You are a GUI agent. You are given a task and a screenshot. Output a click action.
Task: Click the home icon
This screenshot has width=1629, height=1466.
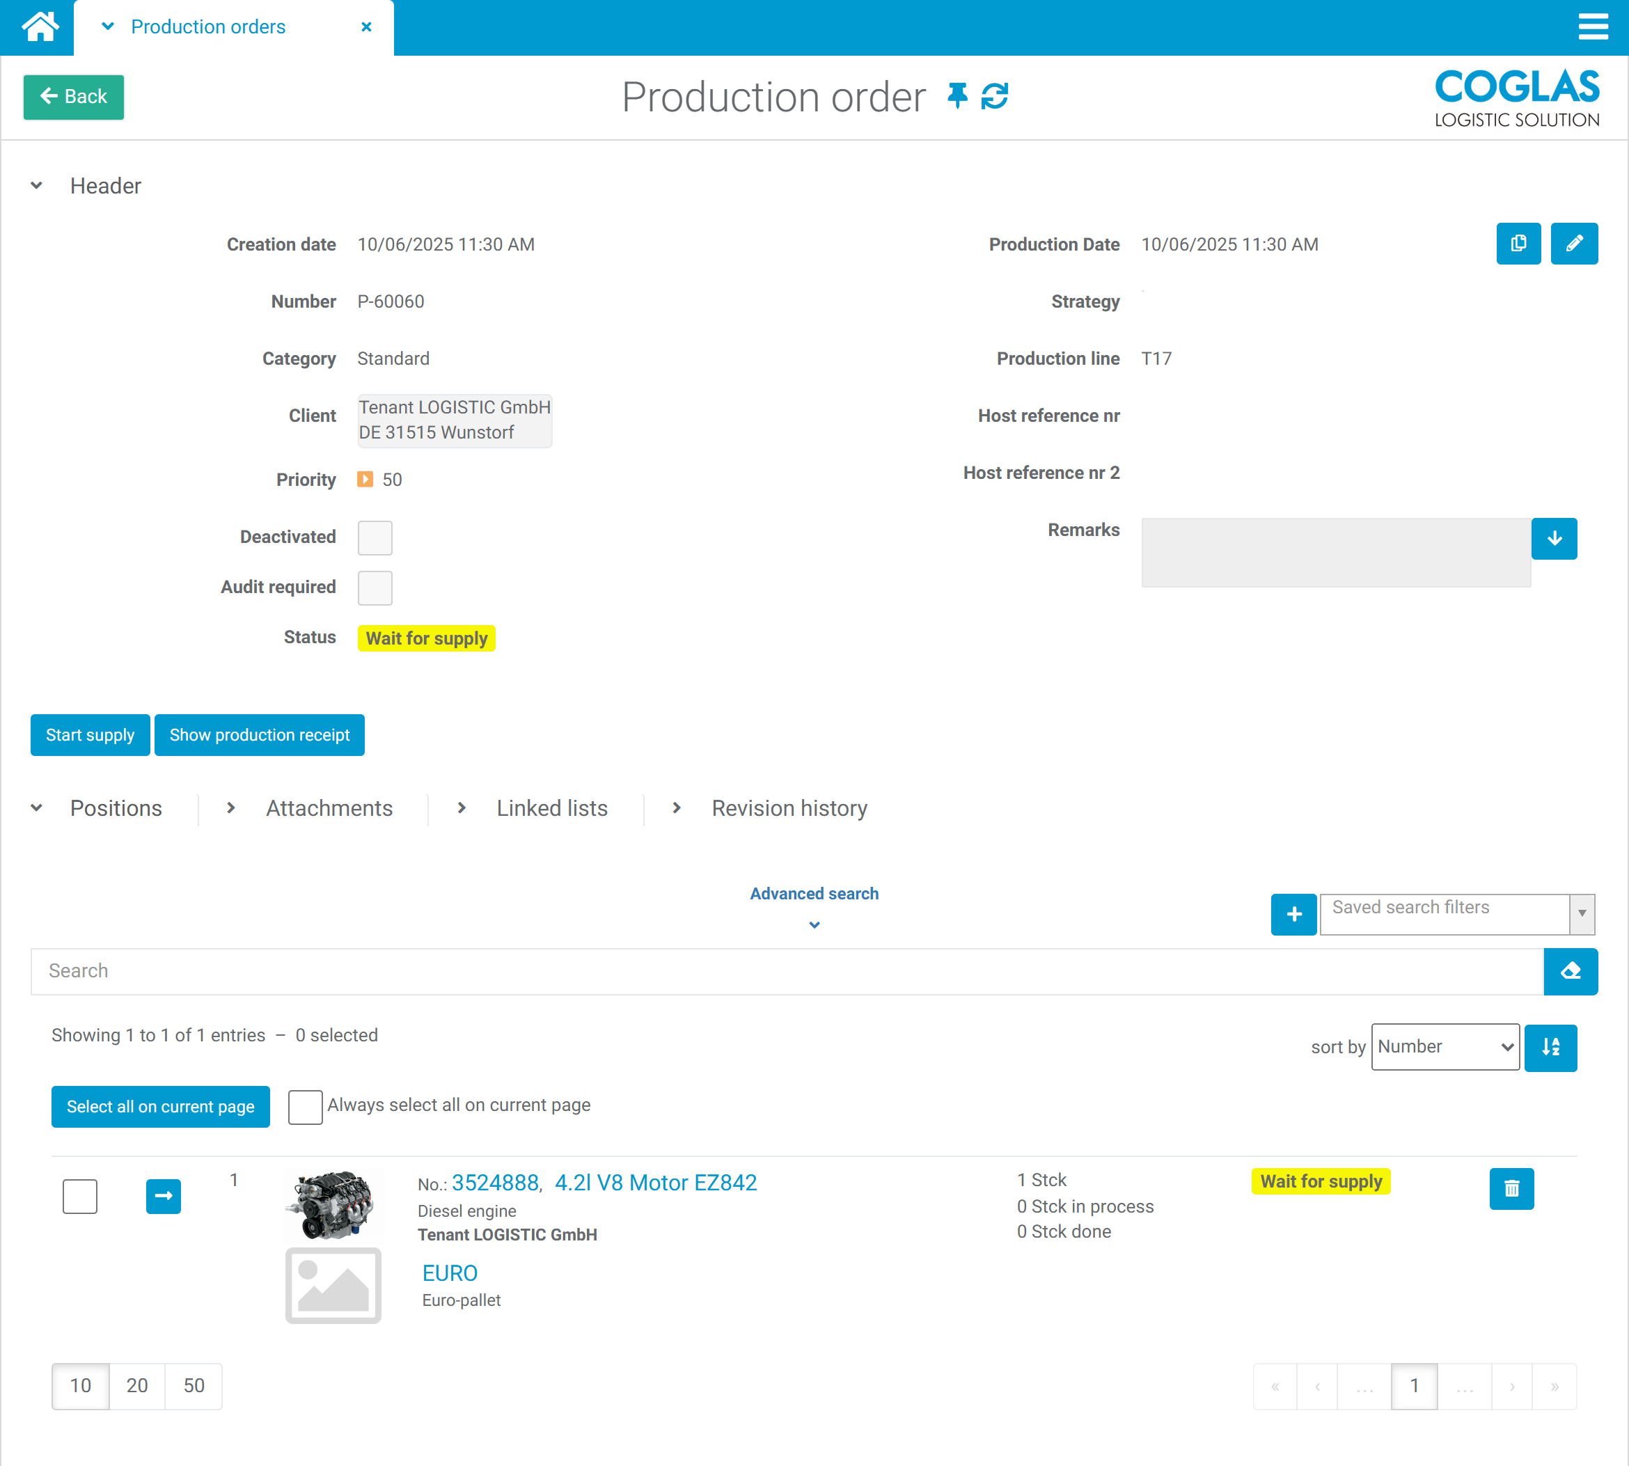39,26
